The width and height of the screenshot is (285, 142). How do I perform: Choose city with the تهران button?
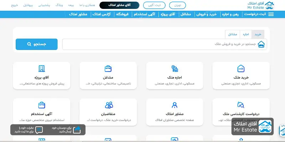click(x=177, y=5)
